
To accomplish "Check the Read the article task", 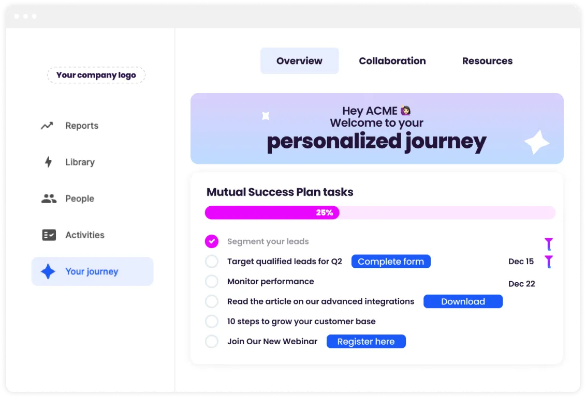I will point(212,301).
